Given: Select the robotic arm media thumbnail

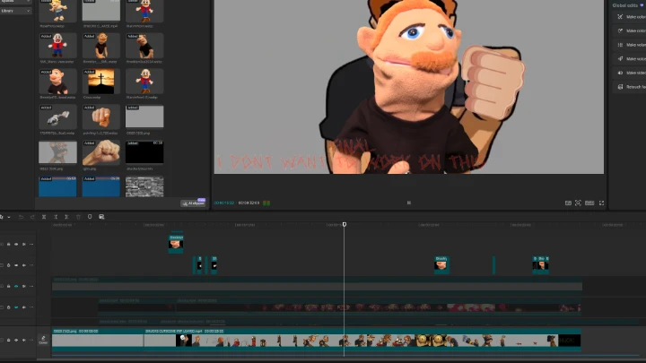Looking at the screenshot, I should coord(57,117).
